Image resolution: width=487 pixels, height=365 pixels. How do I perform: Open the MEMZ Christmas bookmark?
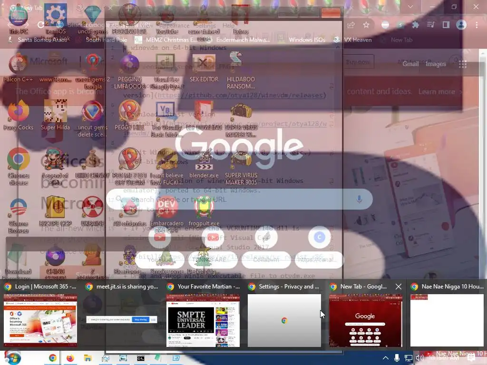[166, 40]
